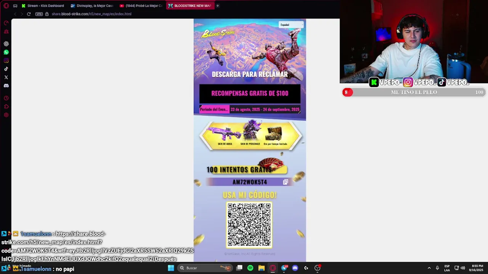Screen dimensions: 488x274
Task: Reload the current page
Action: tap(29, 14)
